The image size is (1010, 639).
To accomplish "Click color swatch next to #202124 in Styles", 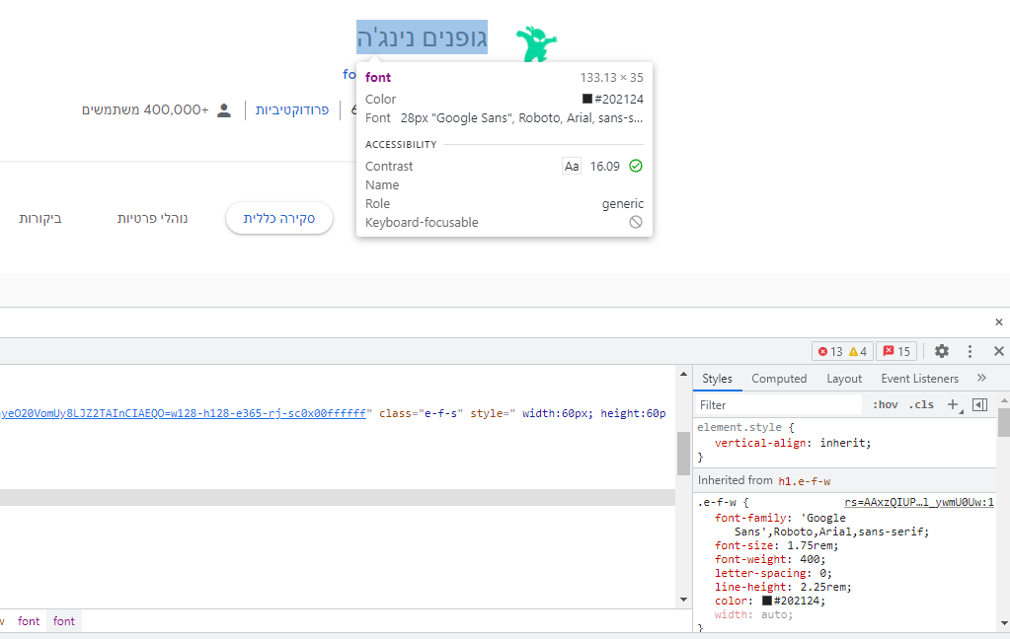I will (x=766, y=601).
